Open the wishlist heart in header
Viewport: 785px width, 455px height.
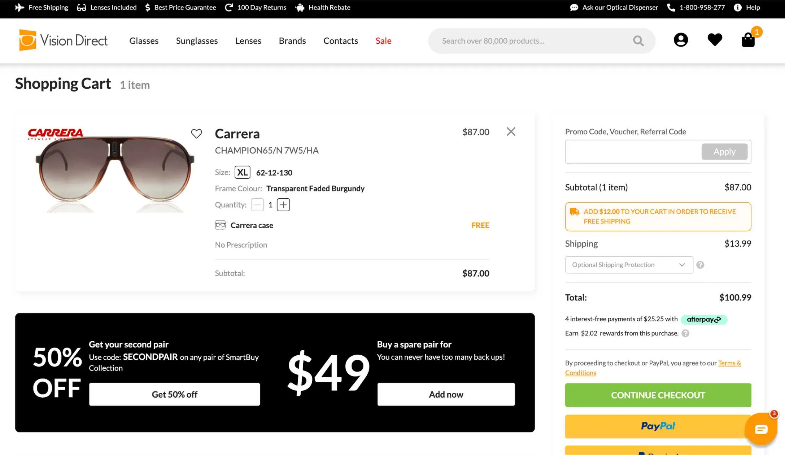[x=715, y=40]
